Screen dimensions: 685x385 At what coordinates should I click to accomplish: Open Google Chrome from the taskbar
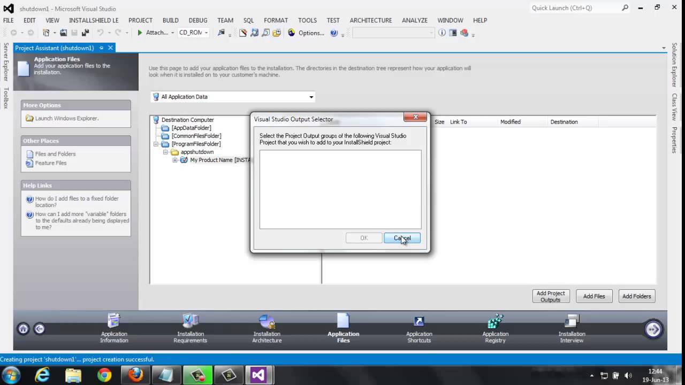pyautogui.click(x=104, y=375)
